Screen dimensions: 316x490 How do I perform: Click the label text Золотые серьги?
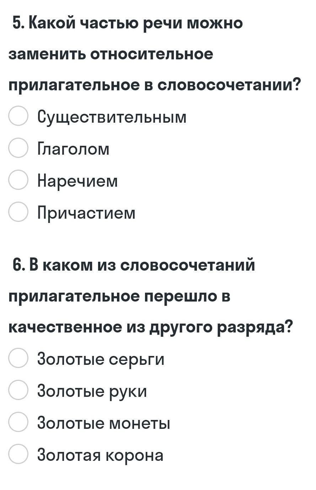pos(101,359)
